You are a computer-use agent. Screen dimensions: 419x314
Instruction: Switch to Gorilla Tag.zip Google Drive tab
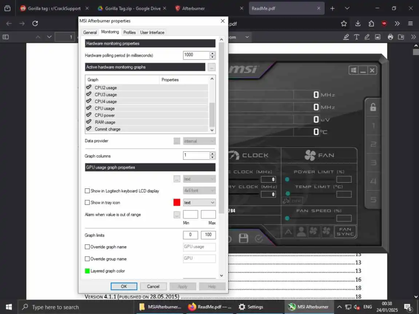click(132, 8)
